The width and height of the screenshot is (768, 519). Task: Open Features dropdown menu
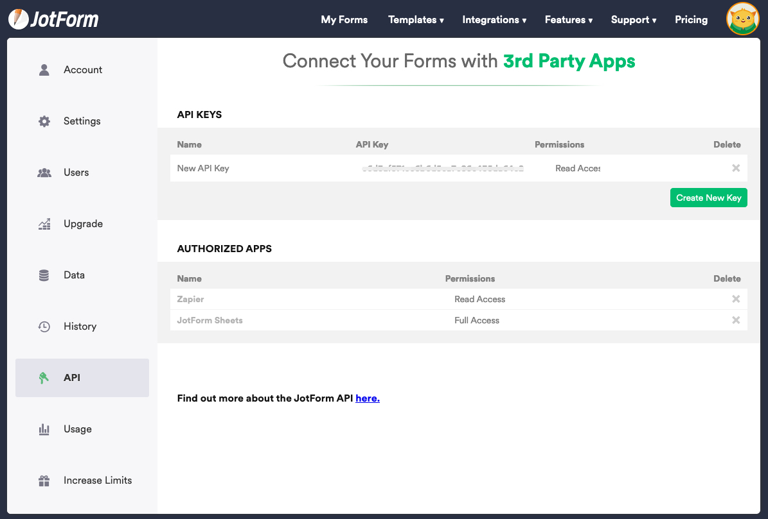tap(569, 19)
